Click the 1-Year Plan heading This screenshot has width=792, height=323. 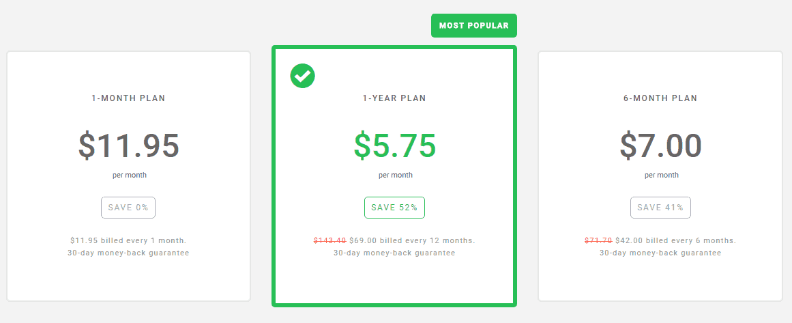pos(394,98)
